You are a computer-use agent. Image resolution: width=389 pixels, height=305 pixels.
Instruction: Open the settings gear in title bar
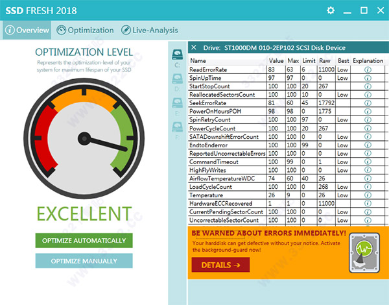coord(331,10)
